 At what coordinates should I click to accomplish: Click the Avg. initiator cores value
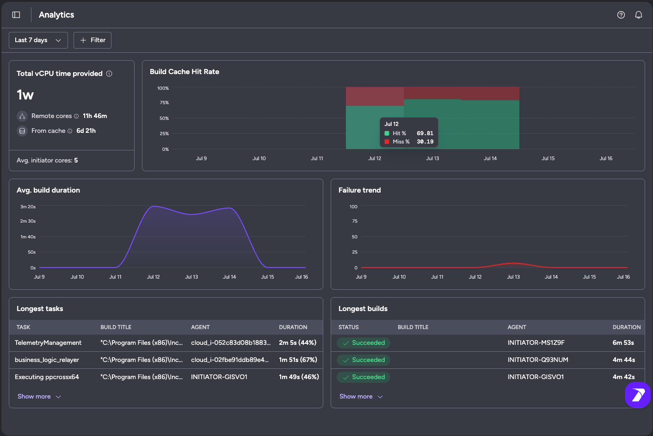coord(76,161)
